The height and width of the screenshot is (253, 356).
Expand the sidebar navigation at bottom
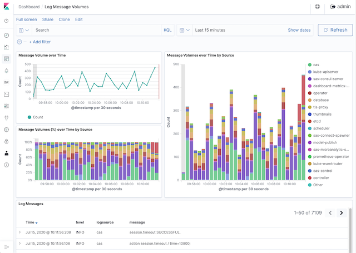click(x=6, y=247)
